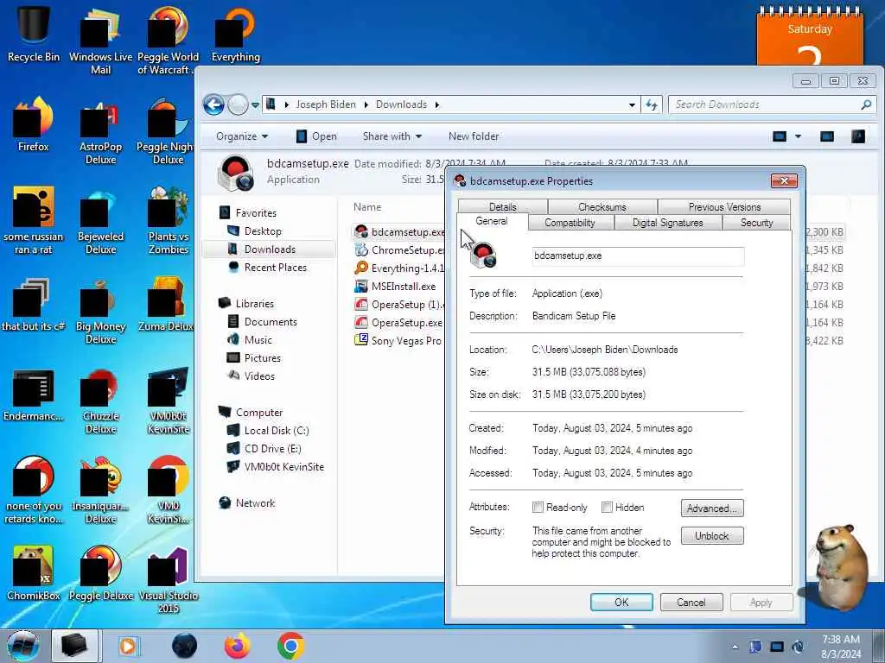Show hidden system tray icons
Image resolution: width=885 pixels, height=663 pixels.
735,647
